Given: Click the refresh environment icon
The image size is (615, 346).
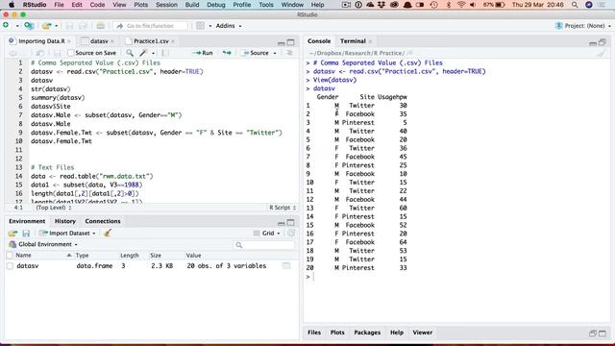Looking at the screenshot, I should [x=291, y=234].
